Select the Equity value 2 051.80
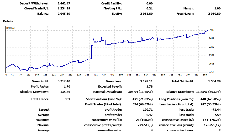Viewport: 231px width, 135px height. (x=146, y=14)
